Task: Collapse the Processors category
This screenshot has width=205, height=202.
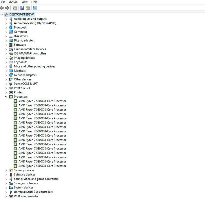Action: click(x=6, y=97)
